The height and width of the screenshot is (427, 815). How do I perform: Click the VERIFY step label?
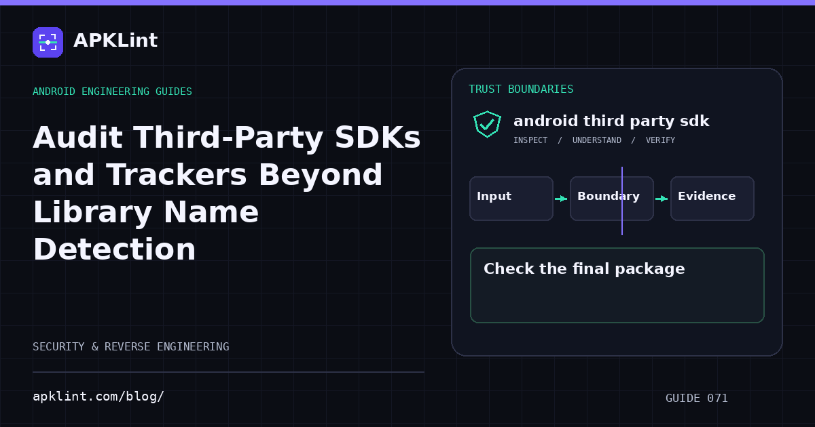660,140
